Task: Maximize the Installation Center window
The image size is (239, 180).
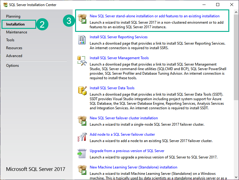Action: click(x=218, y=5)
